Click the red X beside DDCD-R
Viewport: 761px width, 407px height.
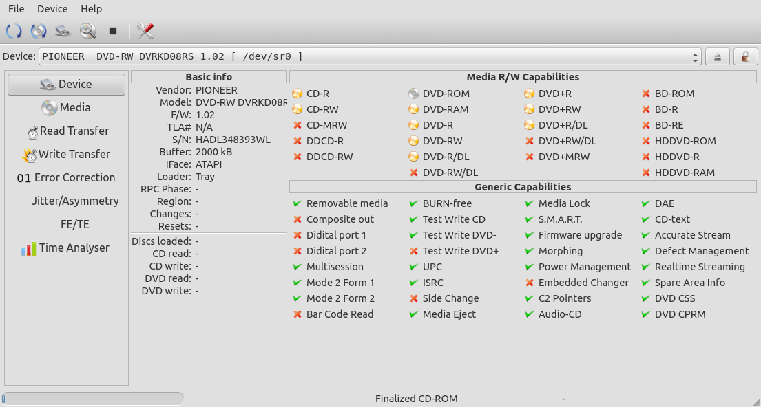[x=298, y=141]
